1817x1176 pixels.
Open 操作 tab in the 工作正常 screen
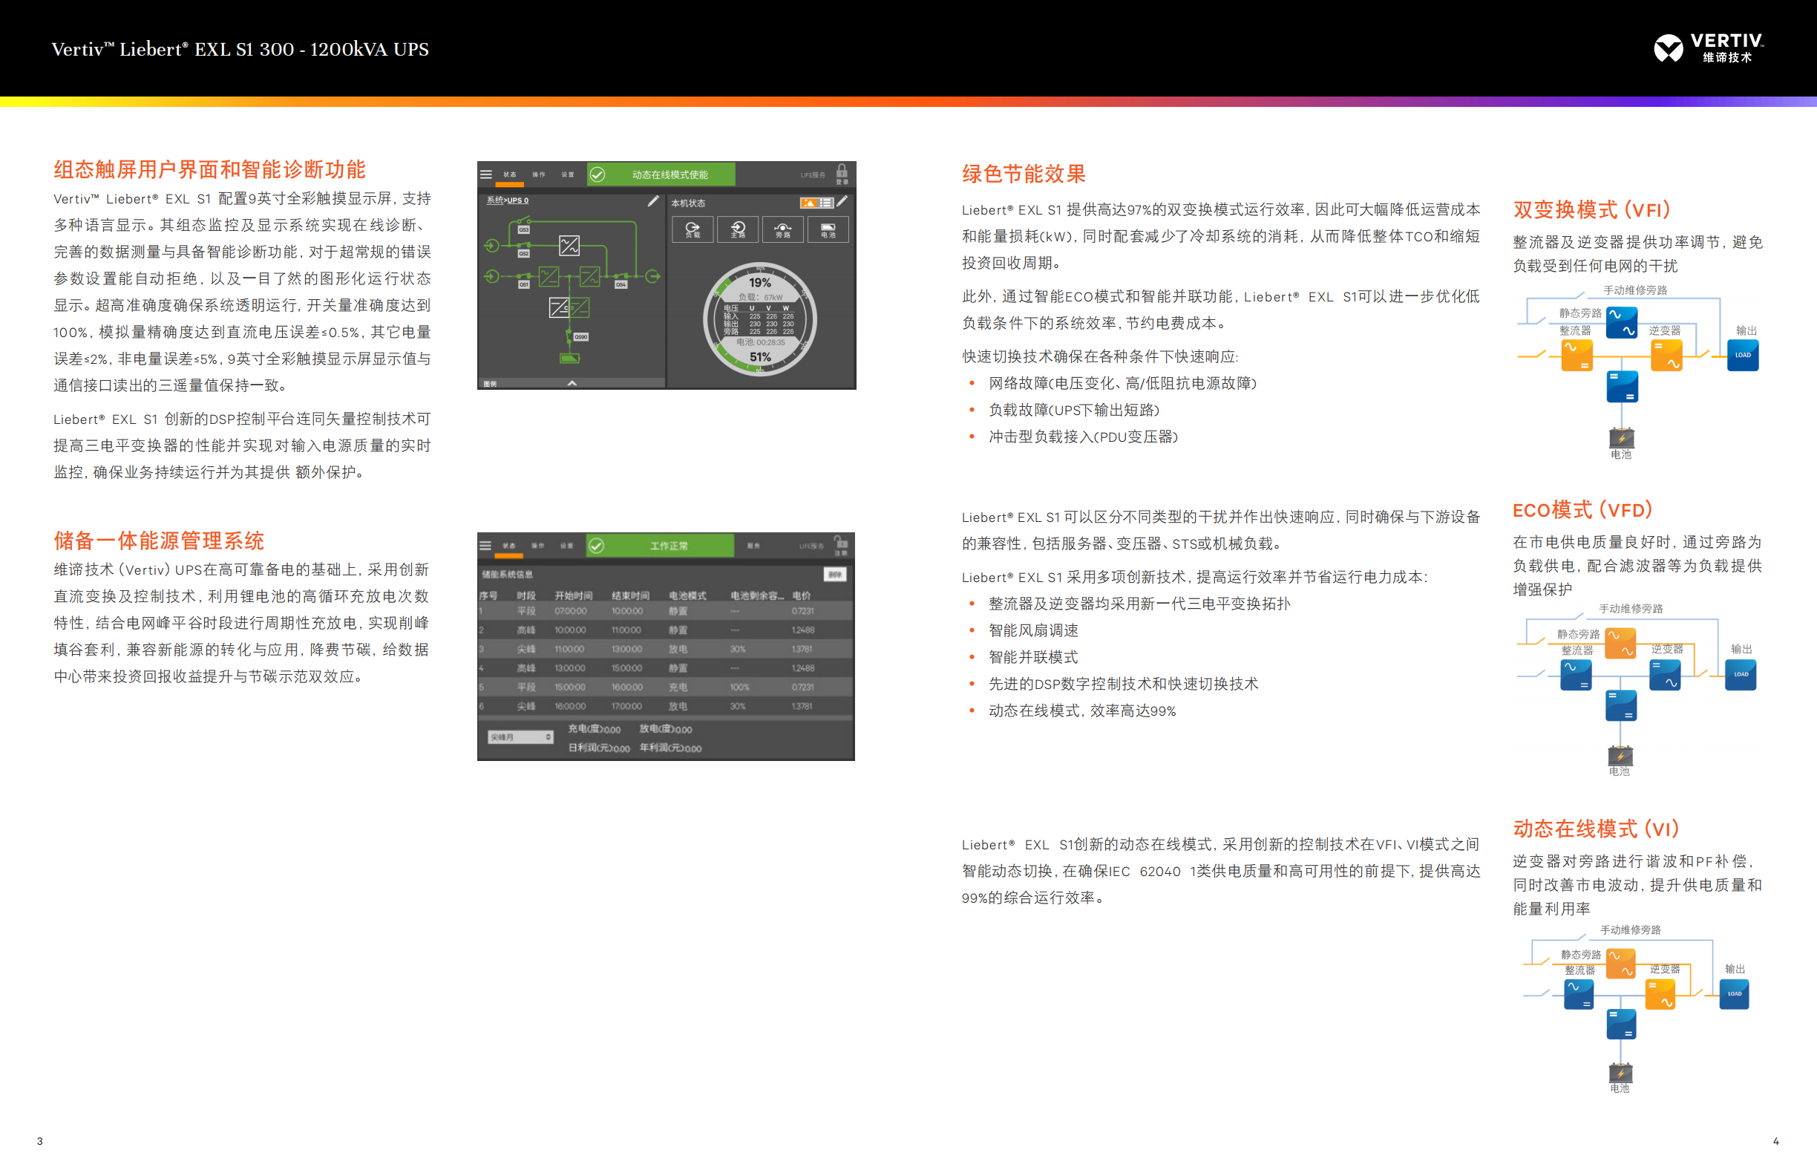538,545
